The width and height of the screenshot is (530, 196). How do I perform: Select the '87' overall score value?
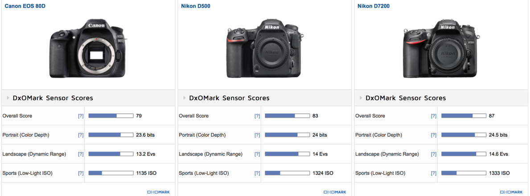click(492, 116)
